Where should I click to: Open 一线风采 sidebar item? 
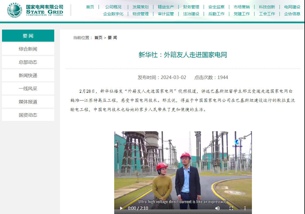pyautogui.click(x=28, y=88)
